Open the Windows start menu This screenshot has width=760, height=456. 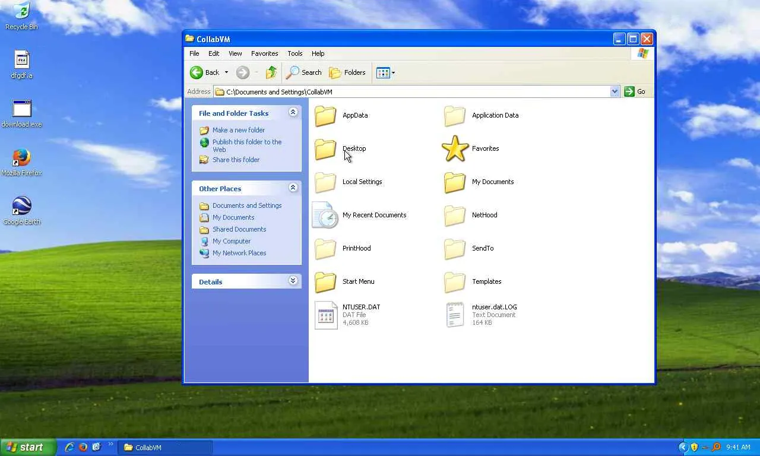[28, 447]
